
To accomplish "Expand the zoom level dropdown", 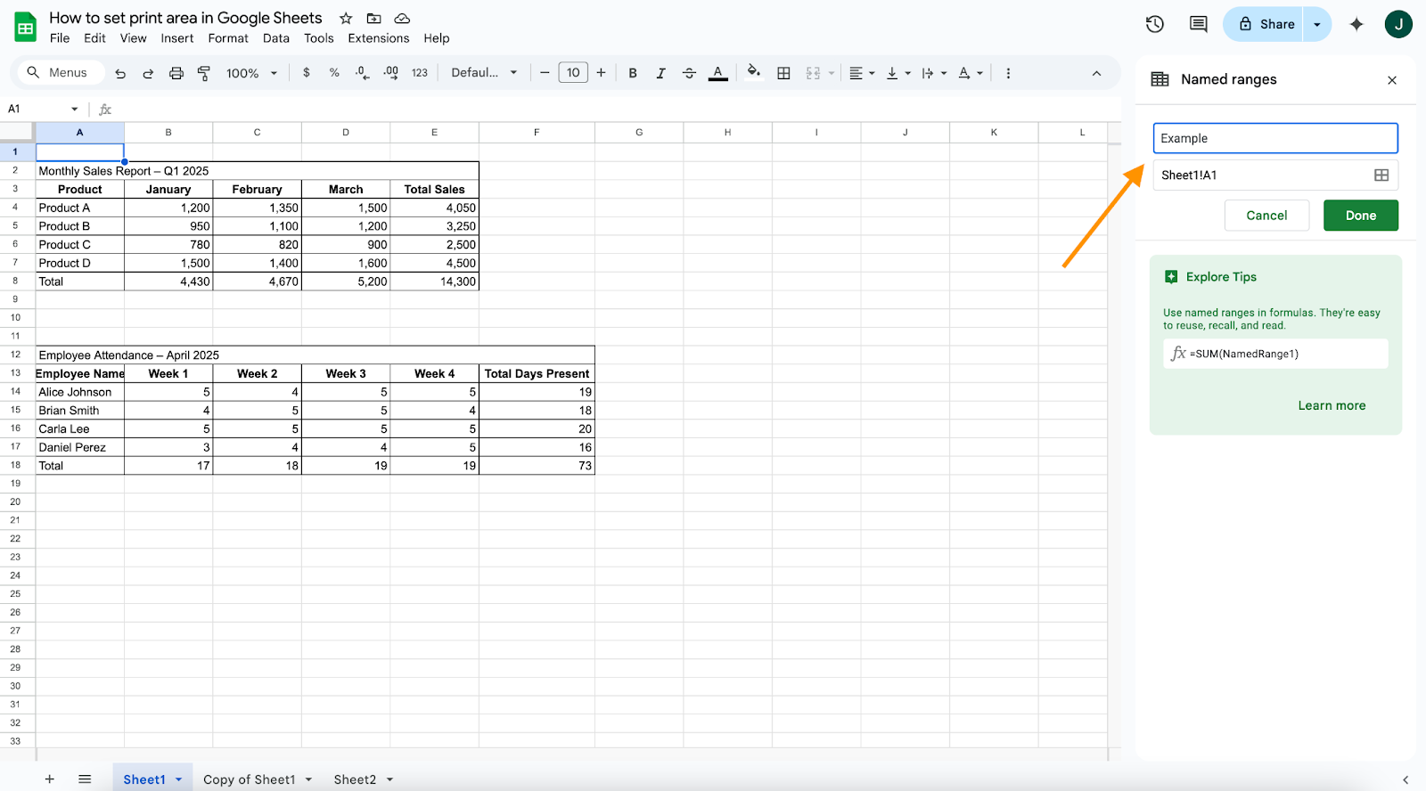I will click(251, 73).
